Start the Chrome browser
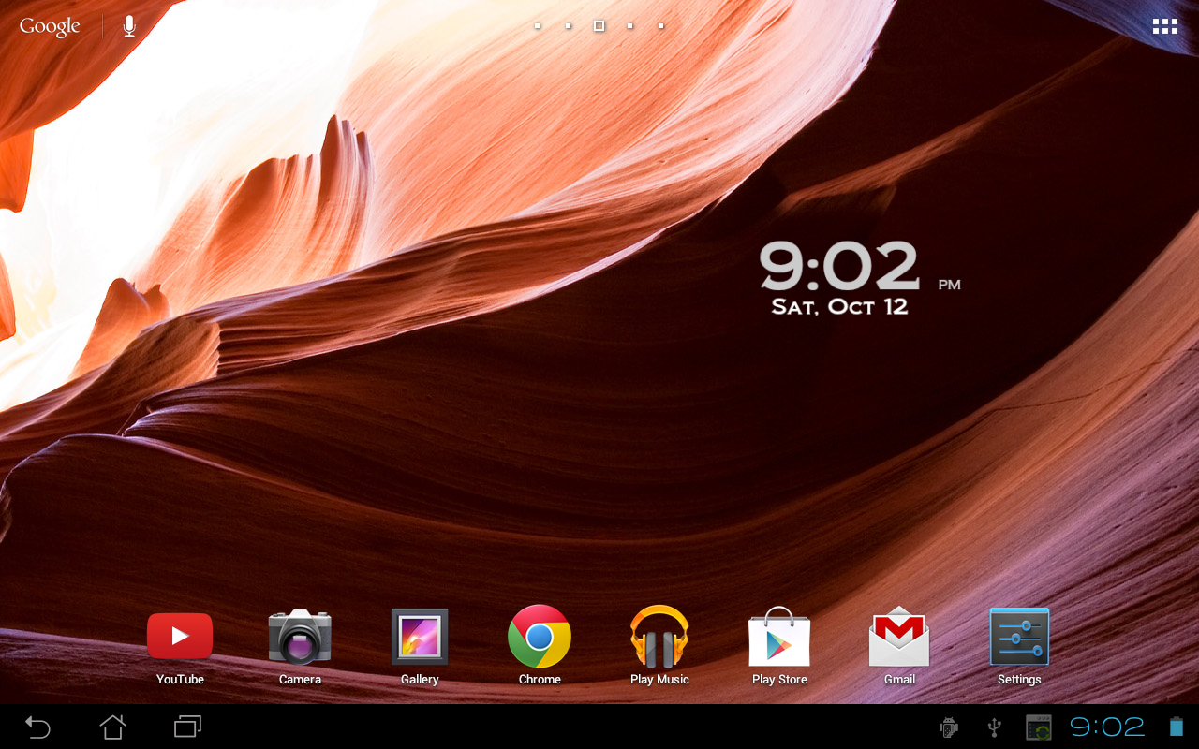1199x749 pixels. point(539,637)
